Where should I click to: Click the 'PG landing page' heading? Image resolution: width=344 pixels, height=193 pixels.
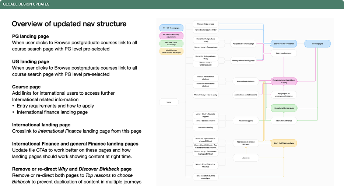click(x=31, y=36)
